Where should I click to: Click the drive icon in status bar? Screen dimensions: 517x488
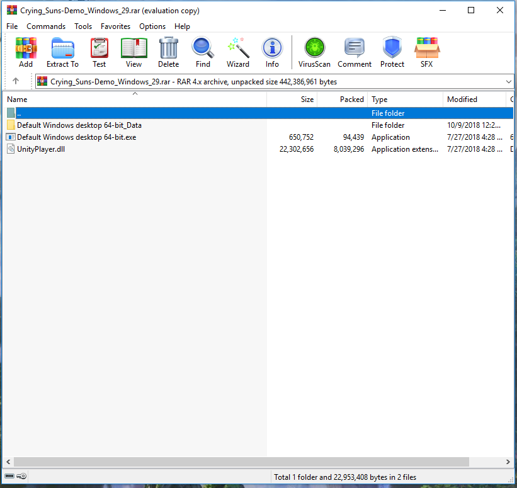point(9,476)
